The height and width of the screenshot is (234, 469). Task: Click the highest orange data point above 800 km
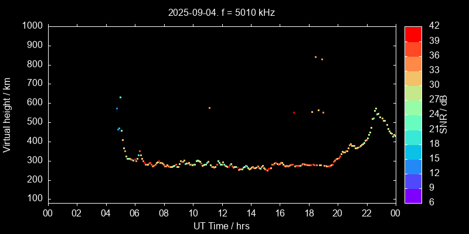[315, 57]
